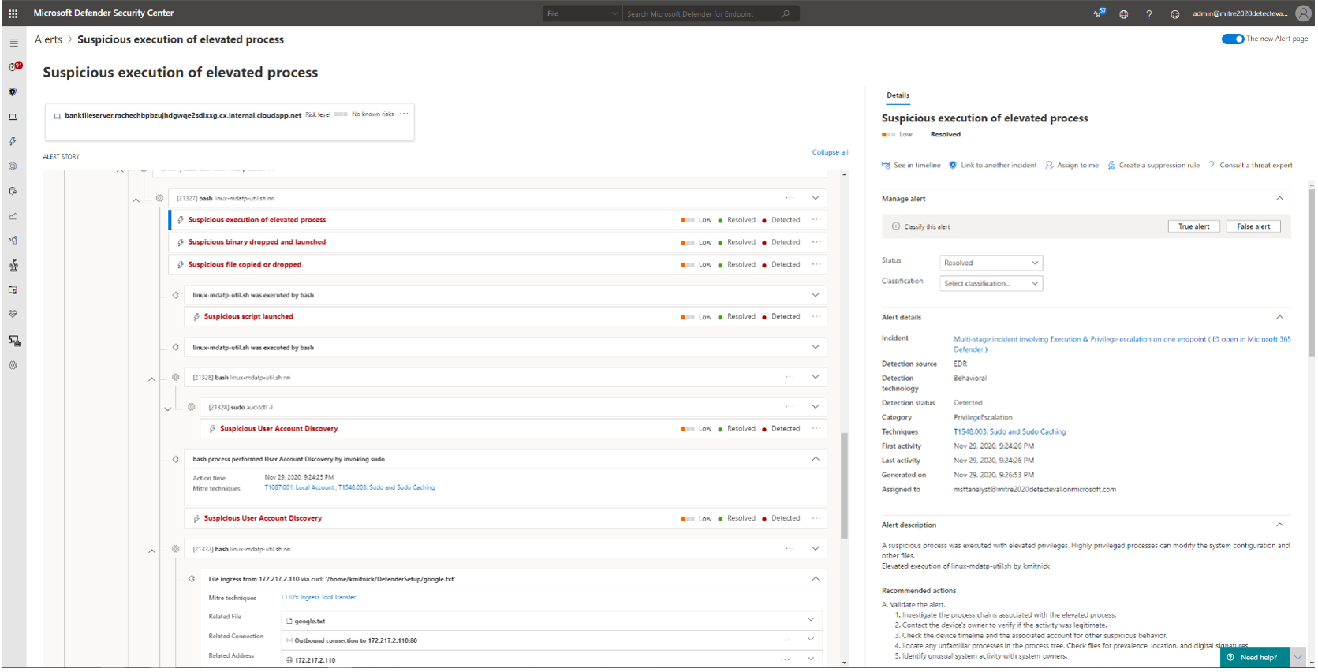
Task: Click Link to another incident
Action: 992,166
